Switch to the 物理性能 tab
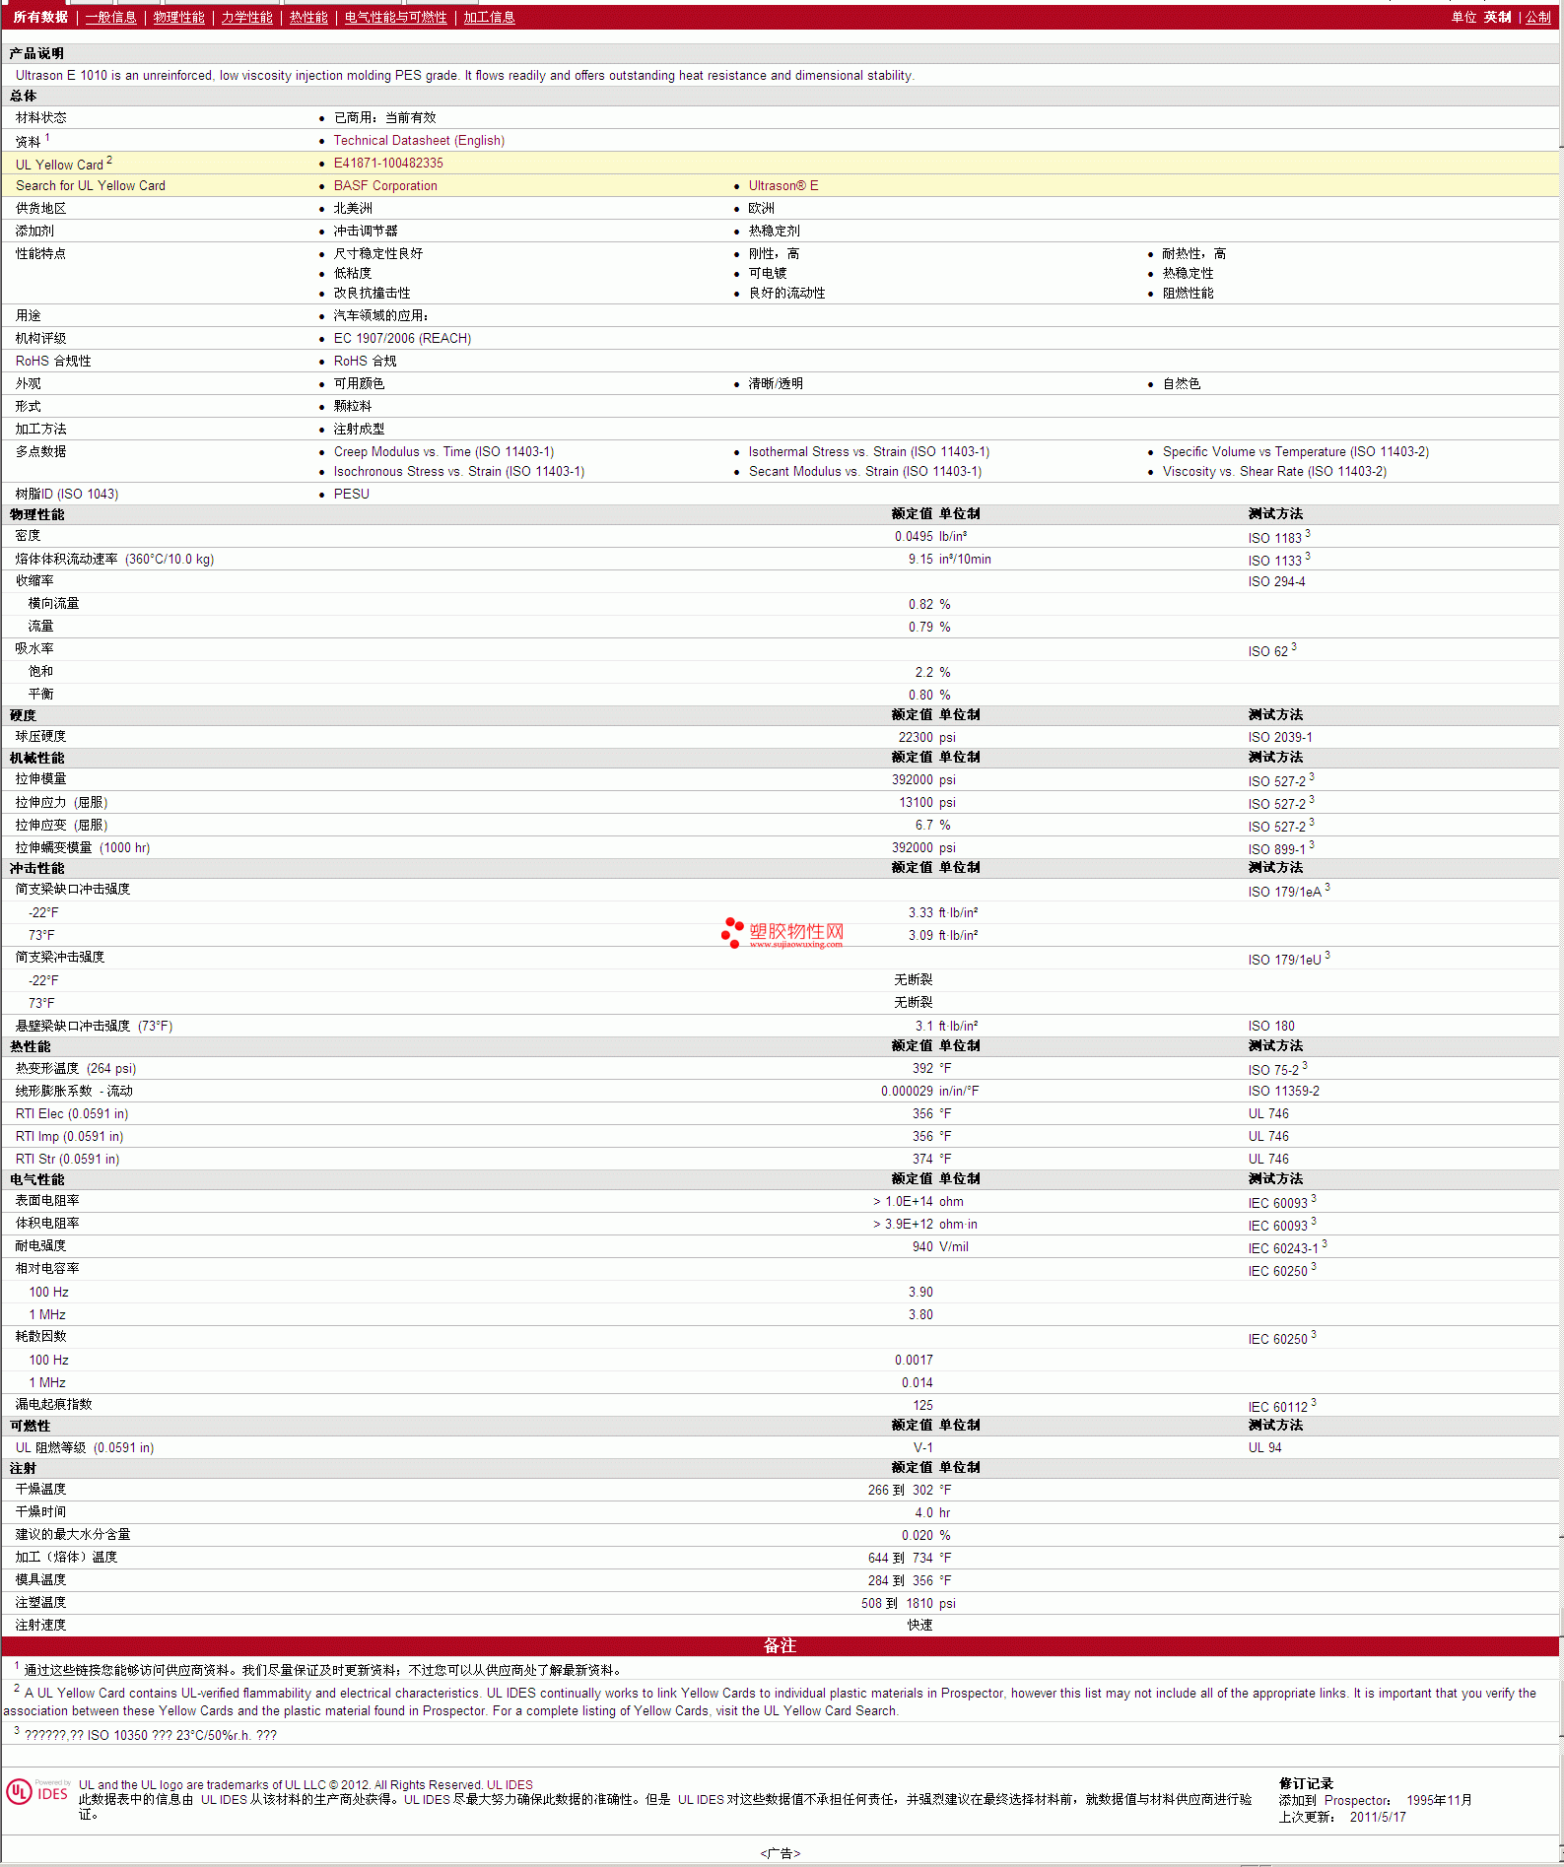Viewport: 1564px width, 1867px height. [x=178, y=17]
